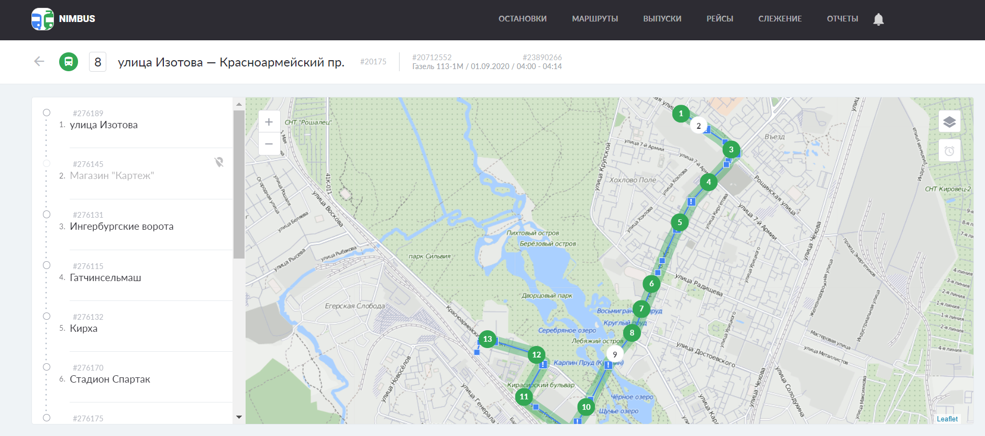Zoom out on the map
Screen dimensions: 985x436
point(269,144)
